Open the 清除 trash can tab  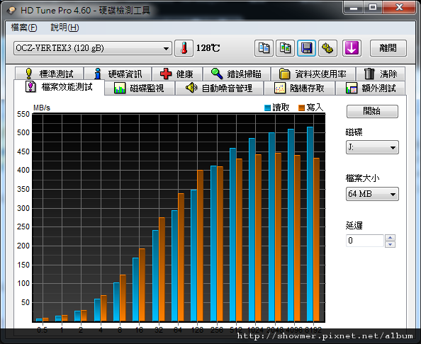[x=381, y=74]
